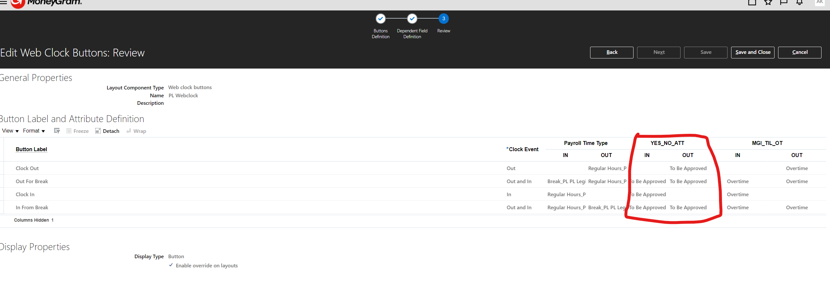Click IN header under MGI_TIL_OT
This screenshot has height=284, width=830.
coord(738,155)
